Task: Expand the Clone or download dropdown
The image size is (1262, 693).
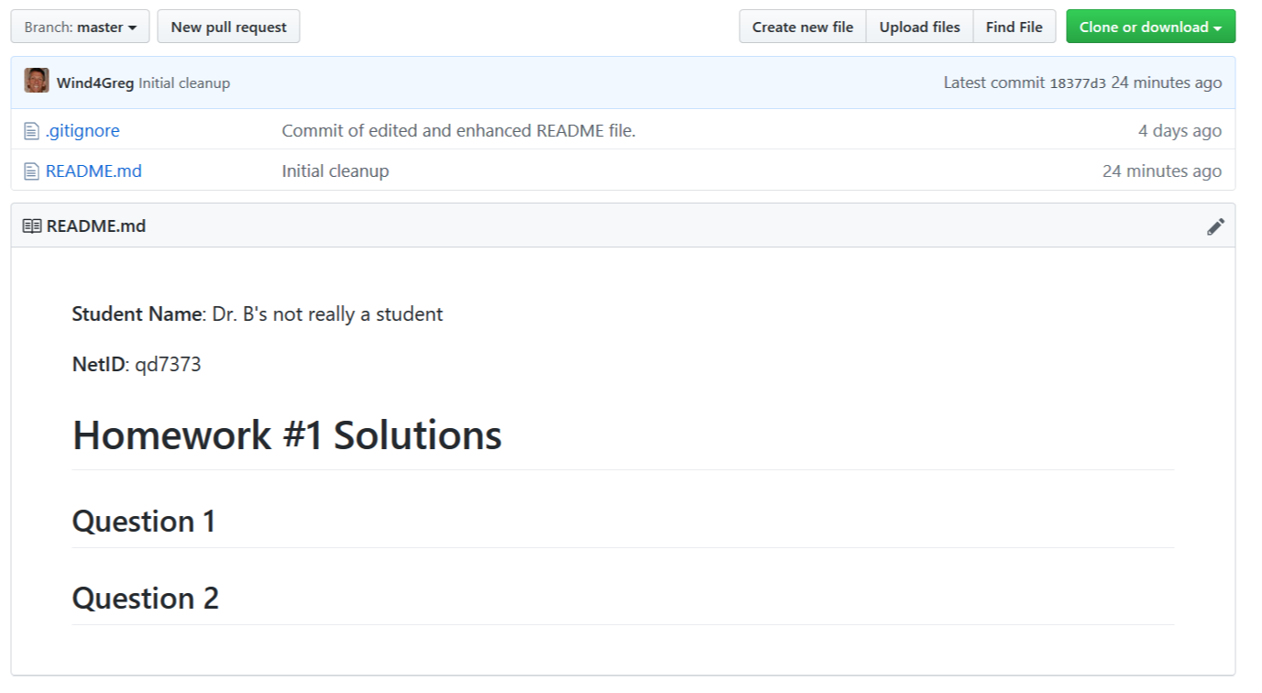Action: coord(1150,27)
